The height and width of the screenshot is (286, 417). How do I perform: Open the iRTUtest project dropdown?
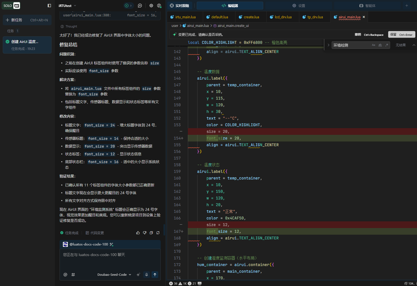pos(67,6)
